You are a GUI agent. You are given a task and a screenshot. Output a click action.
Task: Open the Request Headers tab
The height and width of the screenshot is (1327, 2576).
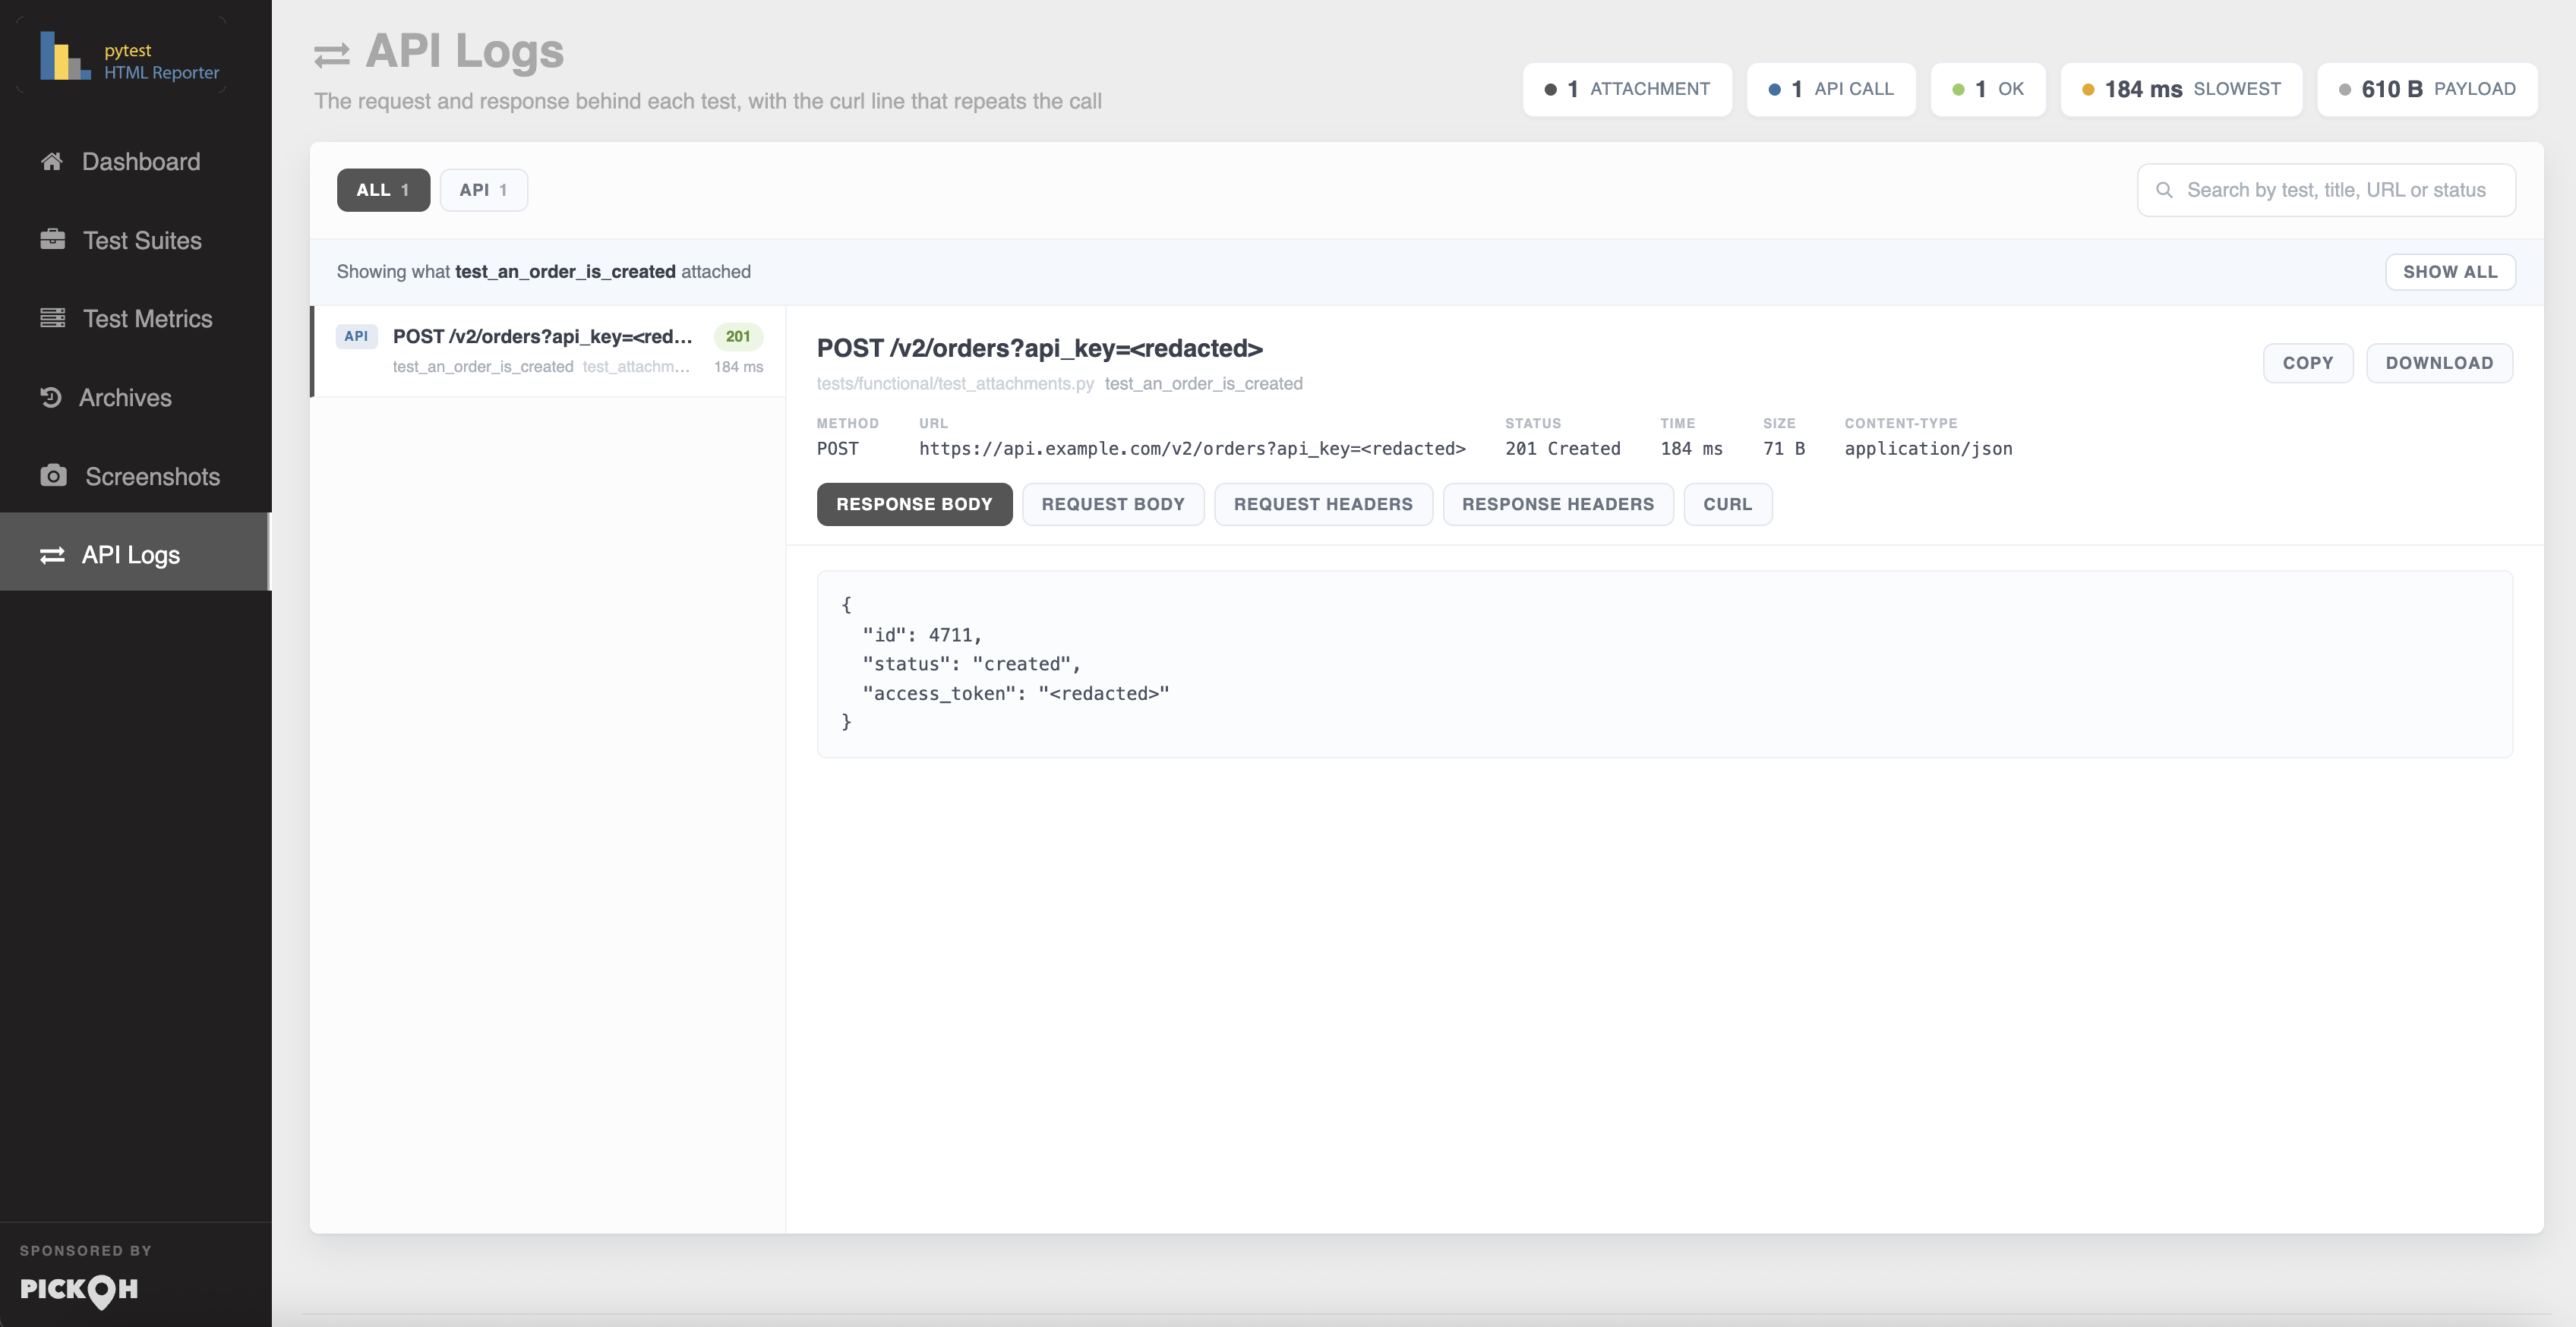[x=1323, y=504]
